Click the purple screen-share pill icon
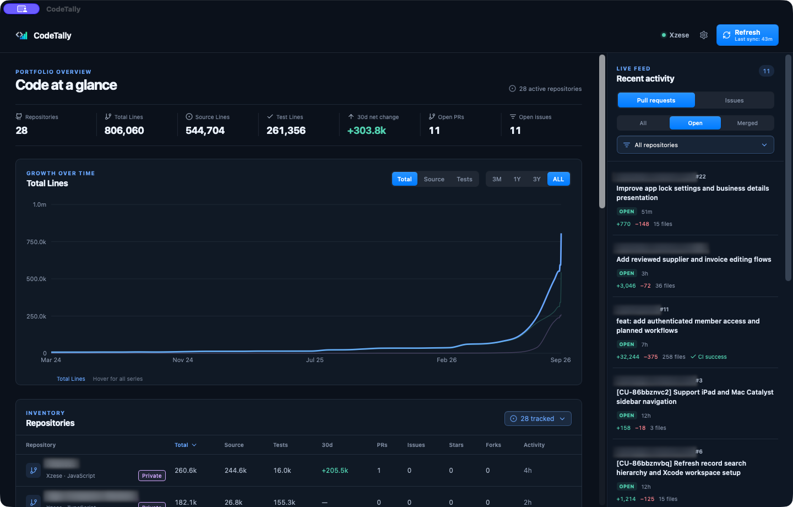Screen dimensions: 793x507 [21, 9]
